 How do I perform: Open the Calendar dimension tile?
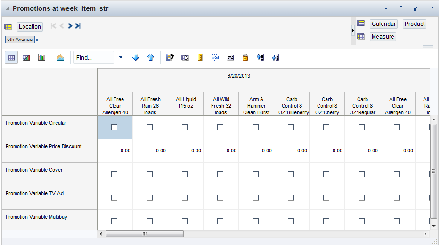[x=383, y=24]
